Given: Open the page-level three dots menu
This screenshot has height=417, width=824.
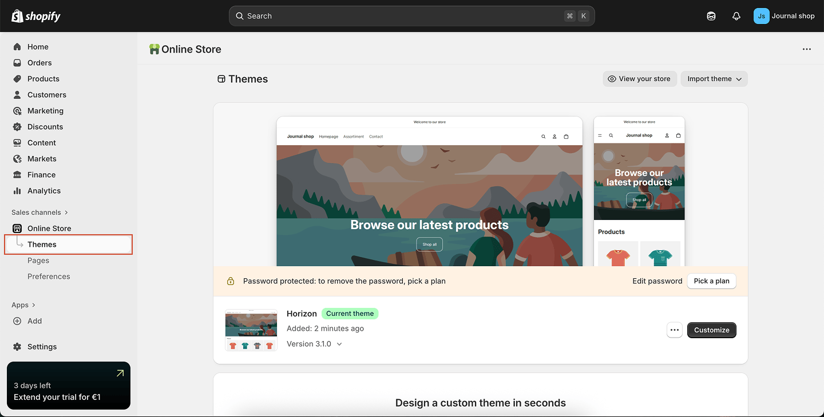Looking at the screenshot, I should (807, 49).
